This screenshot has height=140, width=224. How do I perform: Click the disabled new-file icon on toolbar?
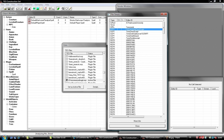click(x=2, y=9)
